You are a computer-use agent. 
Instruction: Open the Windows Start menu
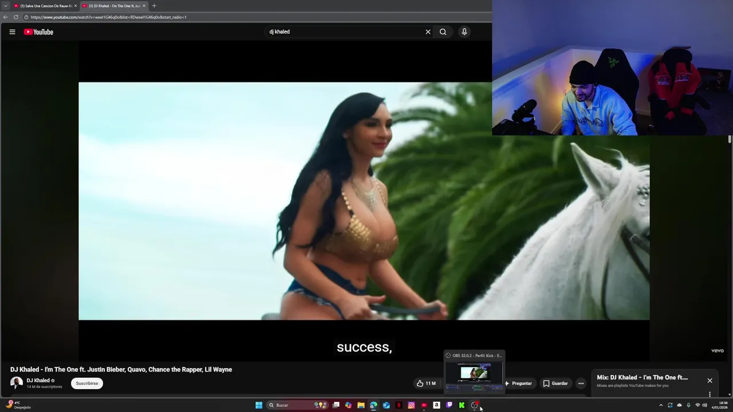pyautogui.click(x=259, y=405)
